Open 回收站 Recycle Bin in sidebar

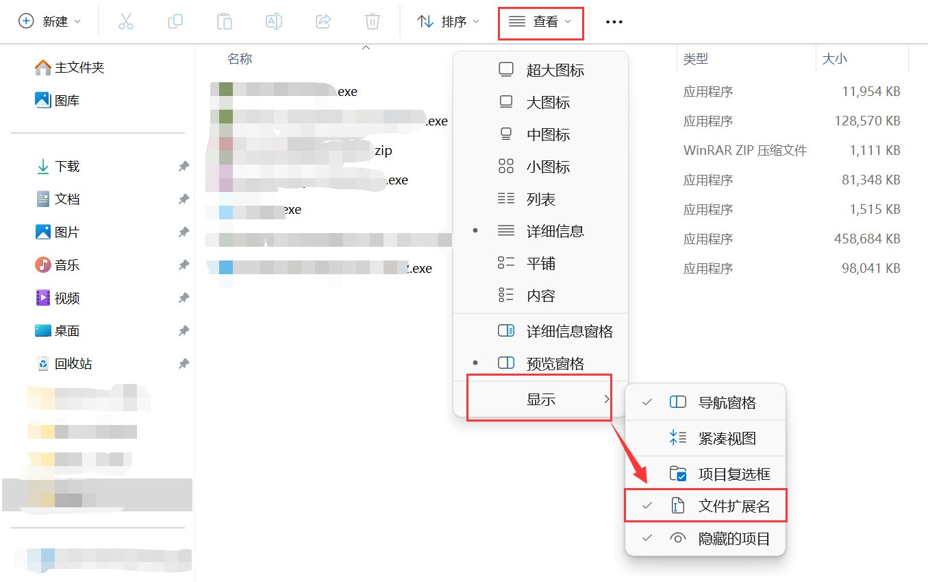[x=64, y=363]
